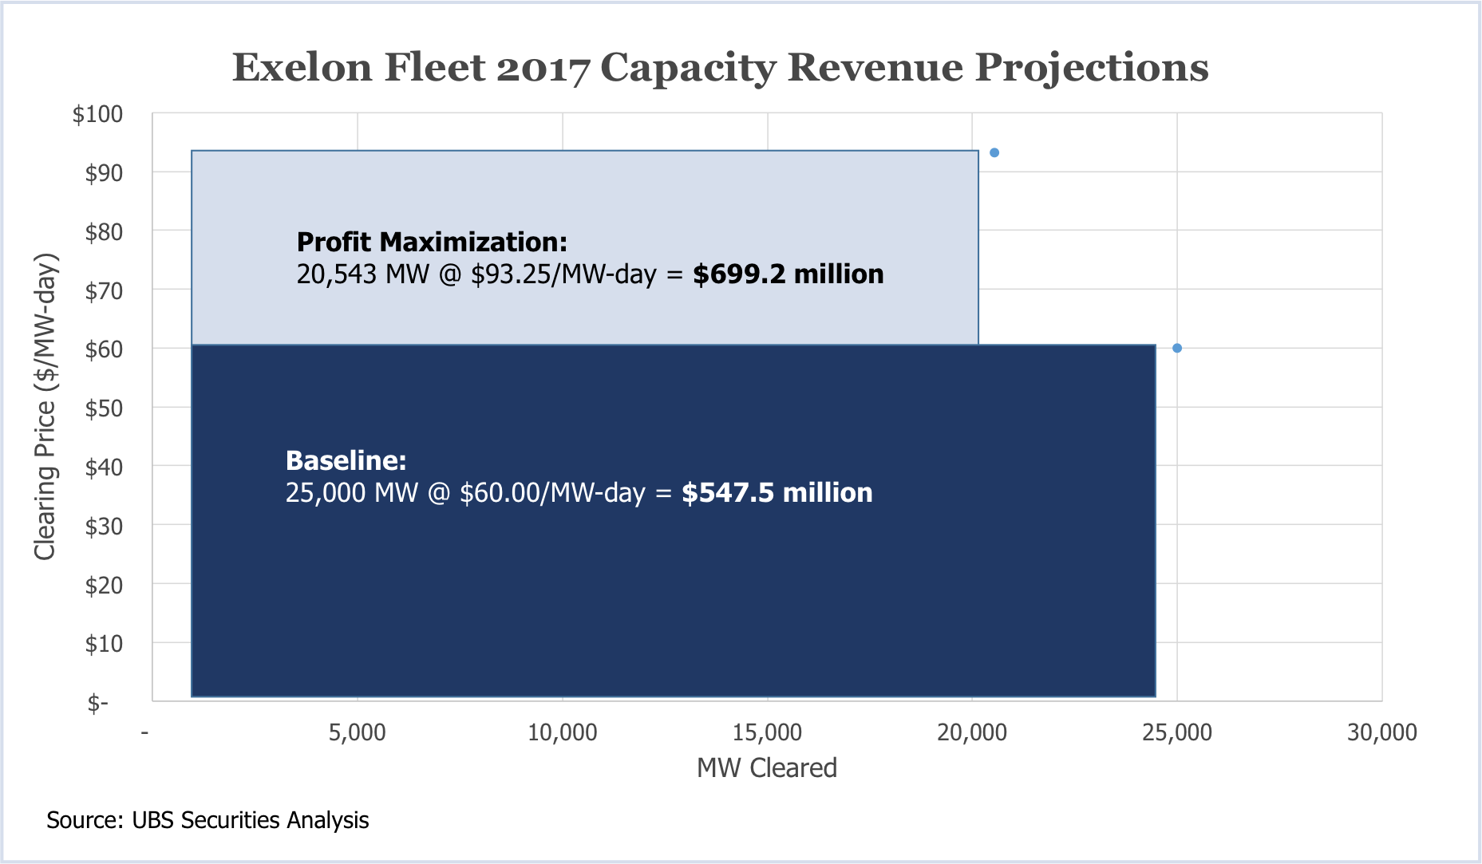Click the $50 label on the y-axis

point(104,408)
